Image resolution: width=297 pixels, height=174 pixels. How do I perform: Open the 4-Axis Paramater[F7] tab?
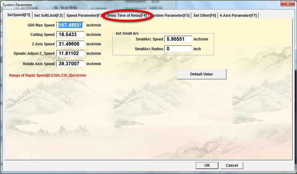tap(238, 16)
